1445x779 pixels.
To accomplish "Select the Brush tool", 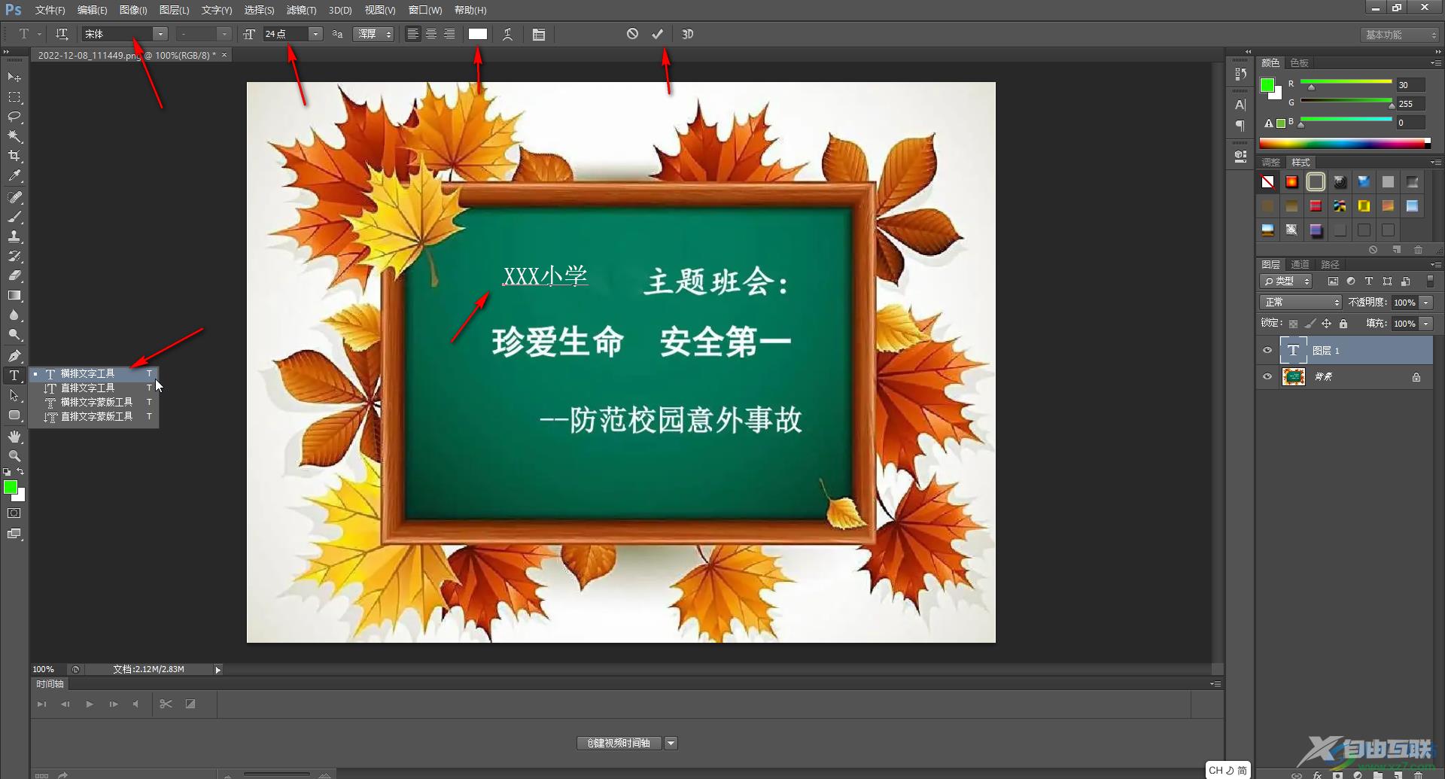I will (14, 217).
